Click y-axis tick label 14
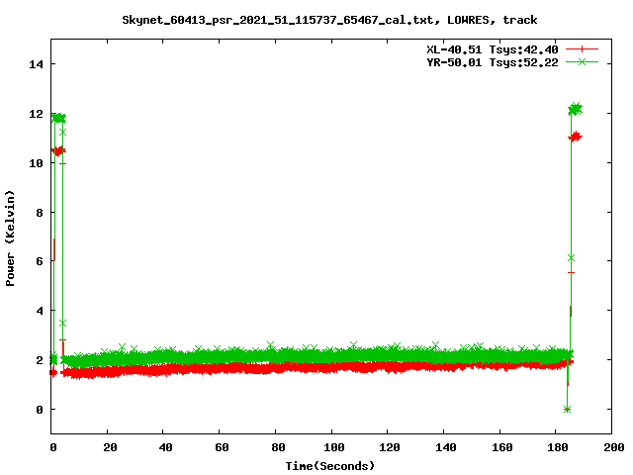 pyautogui.click(x=36, y=64)
